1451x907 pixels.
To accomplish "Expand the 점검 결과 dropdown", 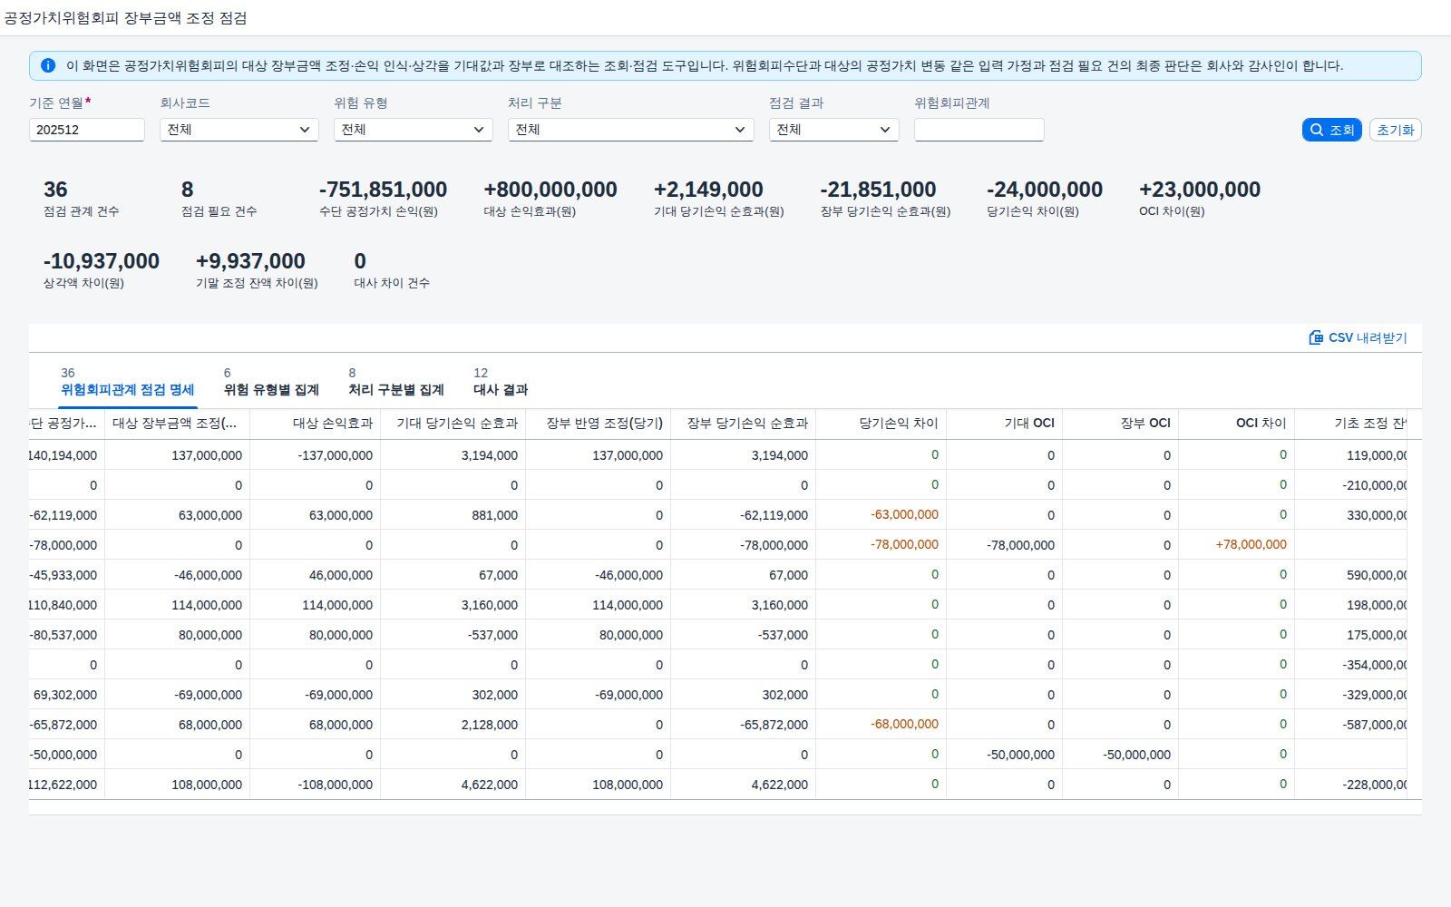I will click(x=833, y=130).
